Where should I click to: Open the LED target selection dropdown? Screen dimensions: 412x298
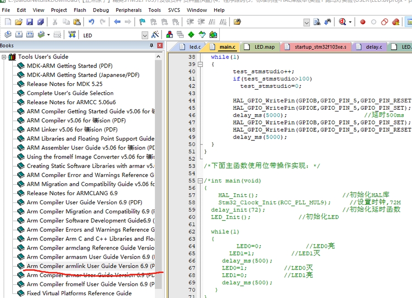click(x=145, y=35)
